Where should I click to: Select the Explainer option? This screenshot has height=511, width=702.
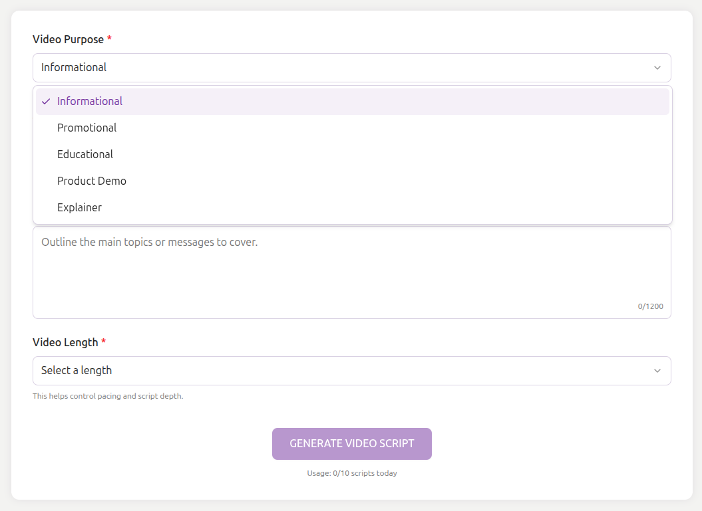[79, 207]
